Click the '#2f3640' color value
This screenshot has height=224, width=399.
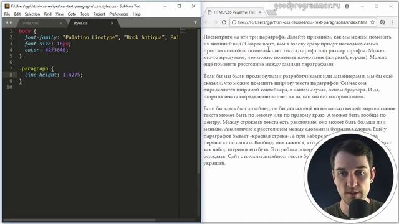click(55, 50)
